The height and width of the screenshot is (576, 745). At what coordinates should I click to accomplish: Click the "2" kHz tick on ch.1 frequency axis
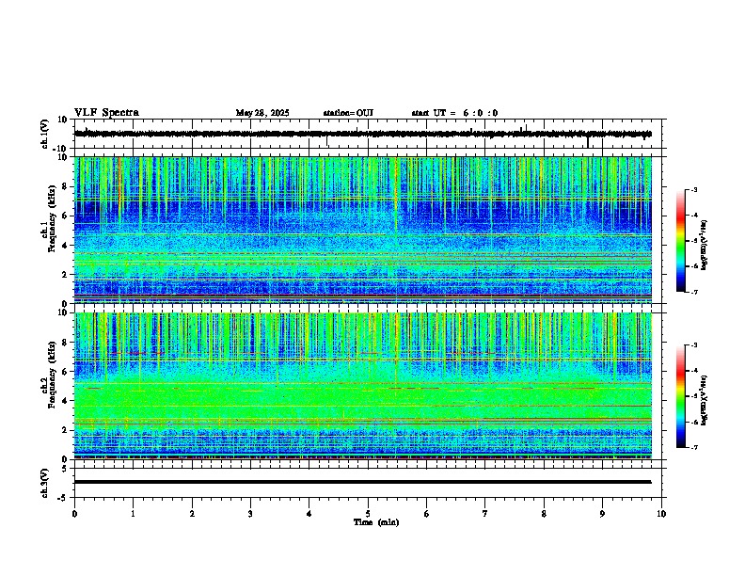(65, 275)
